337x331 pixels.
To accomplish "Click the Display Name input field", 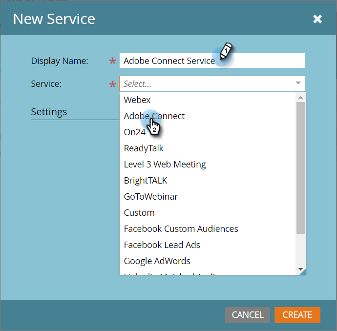I will [x=212, y=61].
